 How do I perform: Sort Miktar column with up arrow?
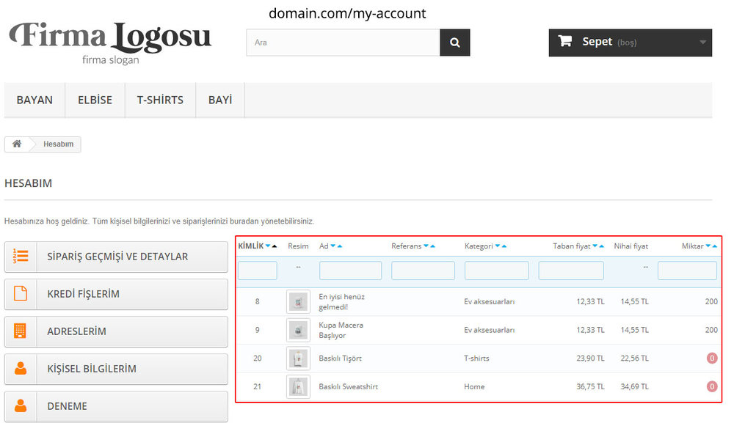pyautogui.click(x=715, y=246)
